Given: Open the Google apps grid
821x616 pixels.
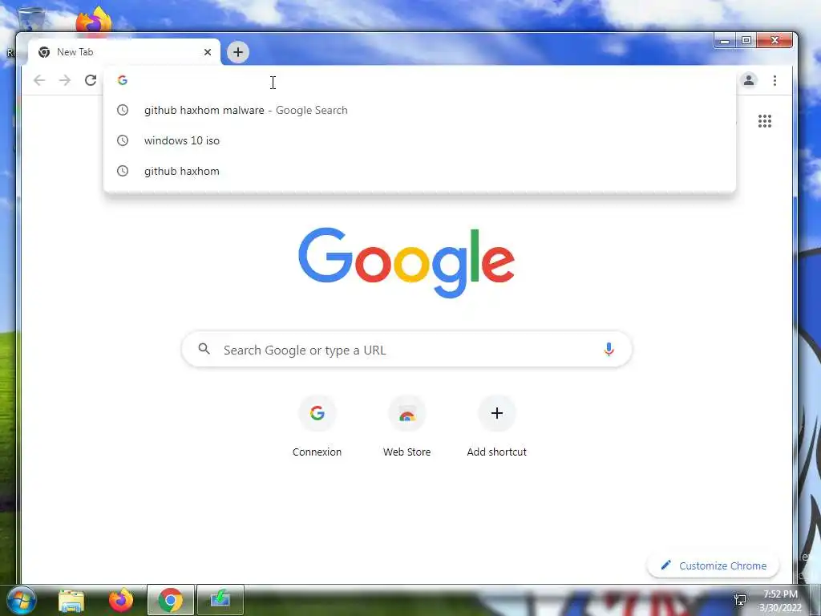Looking at the screenshot, I should coord(764,121).
